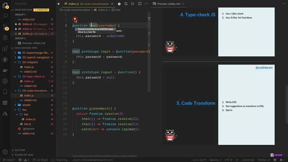Click the run play icon in editor toolbar

[132, 4]
